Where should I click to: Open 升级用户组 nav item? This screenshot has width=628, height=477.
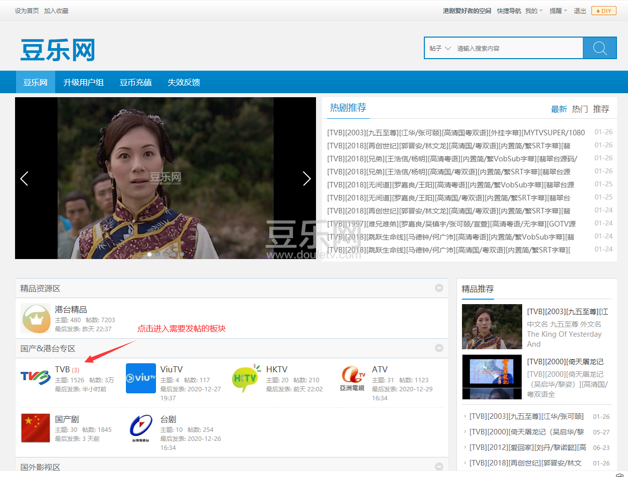point(83,82)
